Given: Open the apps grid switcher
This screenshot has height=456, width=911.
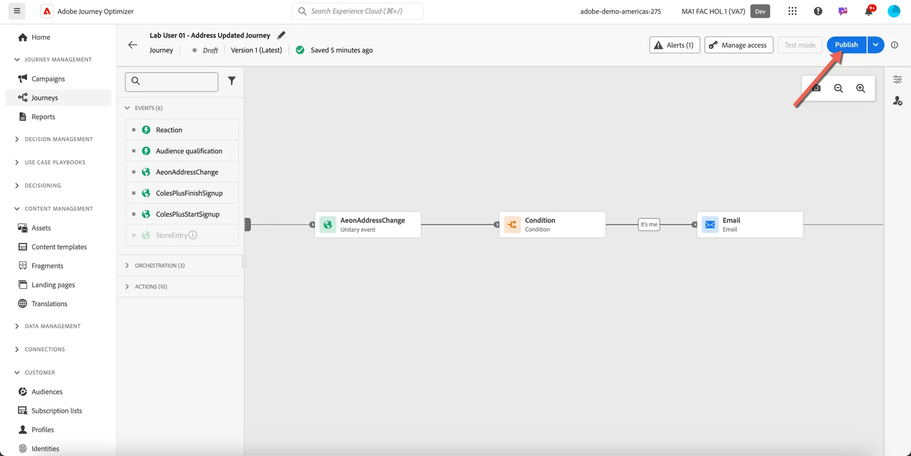Looking at the screenshot, I should (792, 11).
